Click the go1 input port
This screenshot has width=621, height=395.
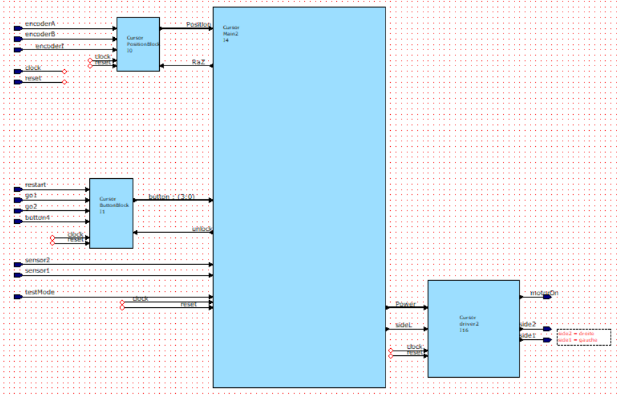18,200
